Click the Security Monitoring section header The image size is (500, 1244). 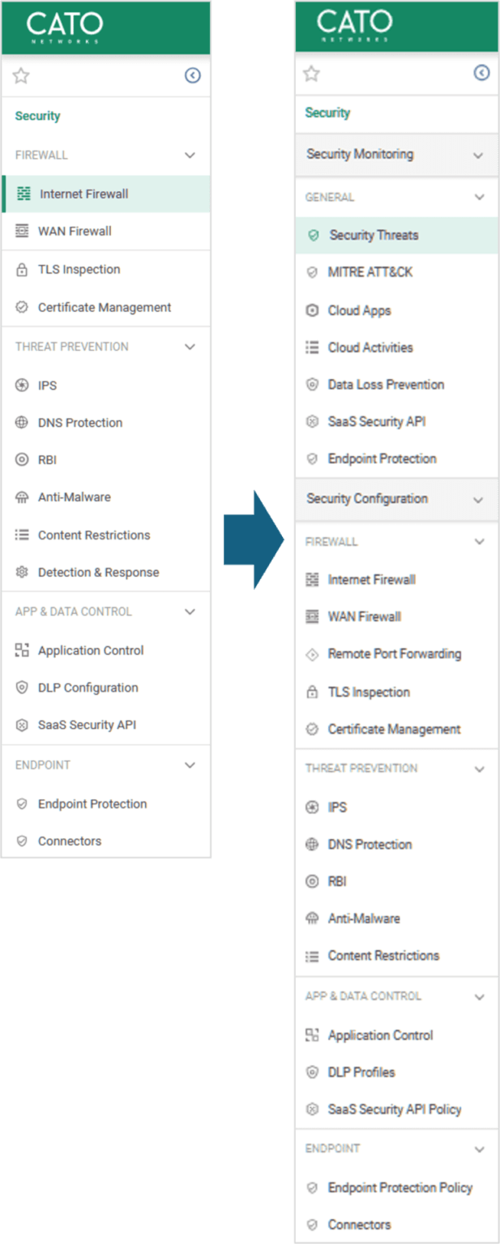(360, 155)
